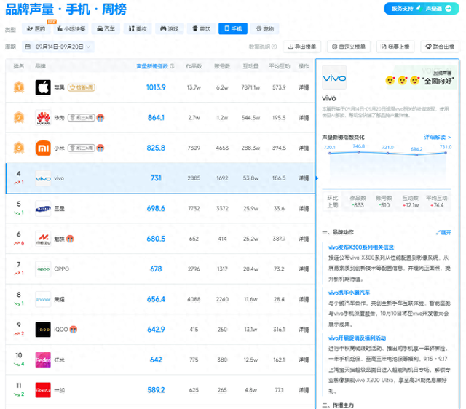Click the 导出榜单 button
This screenshot has width=466, height=409.
[302, 47]
